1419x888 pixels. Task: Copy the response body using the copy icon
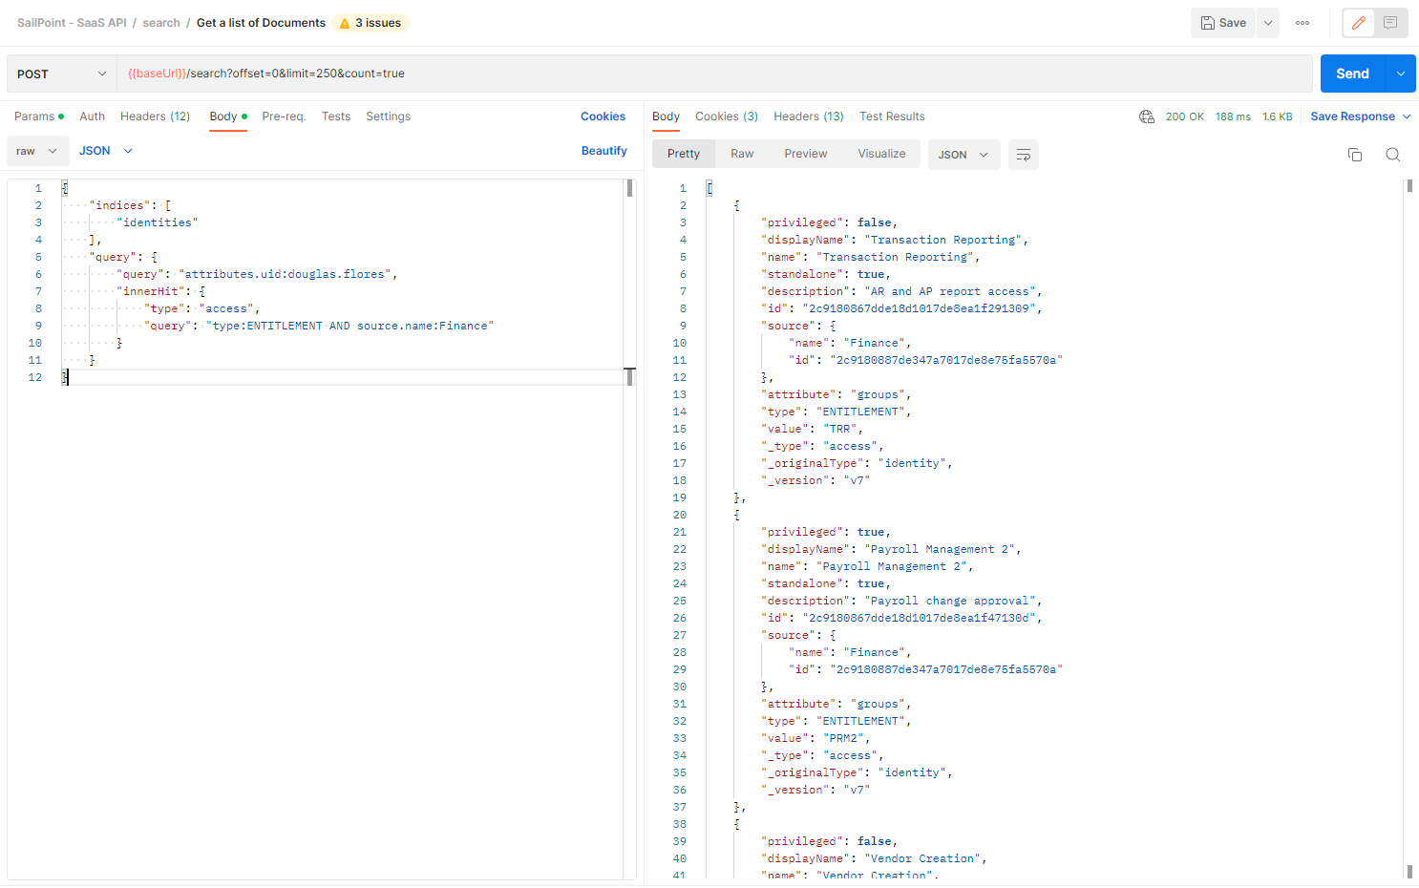click(x=1355, y=154)
